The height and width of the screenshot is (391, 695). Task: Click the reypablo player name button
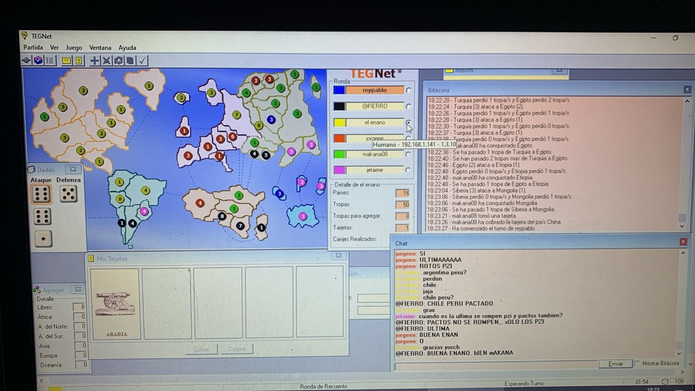click(x=375, y=90)
